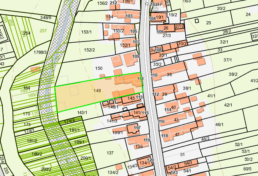Select building number 118 marker

tap(165, 136)
